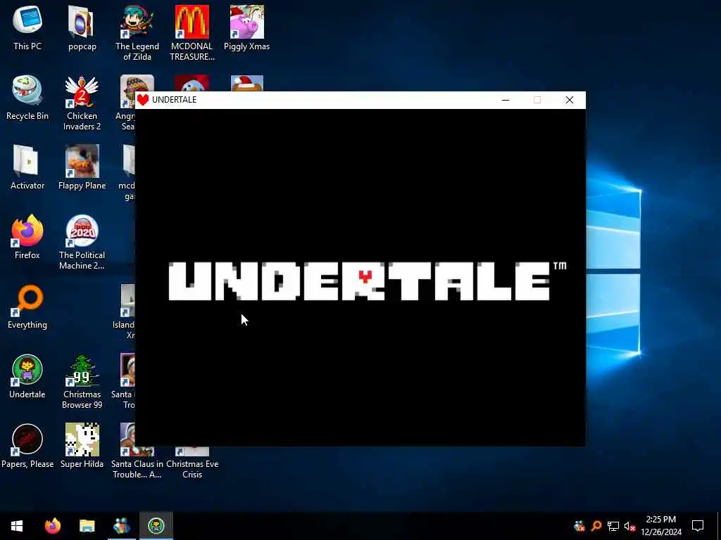Image resolution: width=721 pixels, height=540 pixels.
Task: Click the Christmas Eve Crisis label
Action: coord(192,469)
